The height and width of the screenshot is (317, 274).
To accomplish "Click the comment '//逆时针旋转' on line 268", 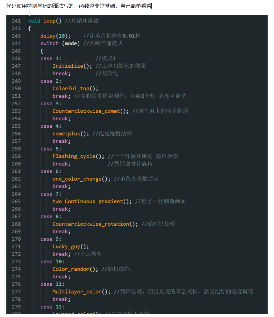I will coord(158,224).
